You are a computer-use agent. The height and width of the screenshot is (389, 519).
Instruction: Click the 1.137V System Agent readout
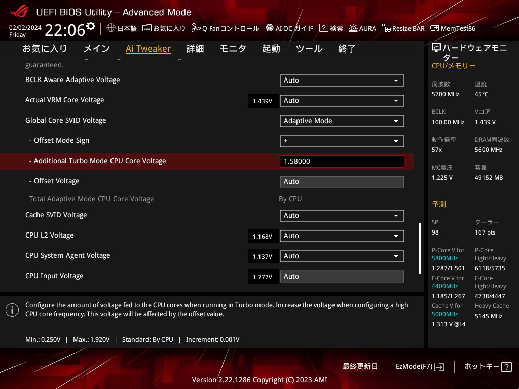pyautogui.click(x=263, y=256)
